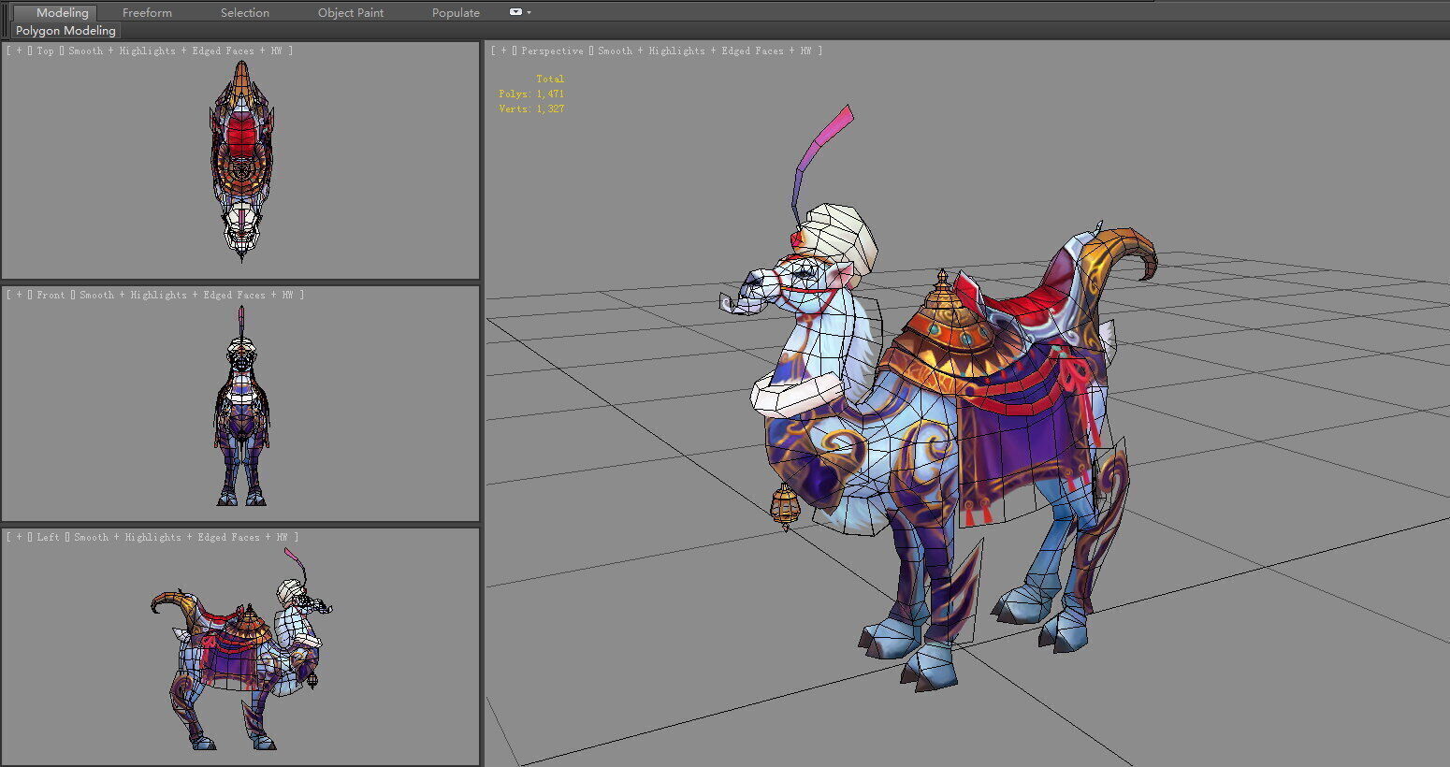
Task: Open the Freeform ribbon tab
Action: [147, 12]
